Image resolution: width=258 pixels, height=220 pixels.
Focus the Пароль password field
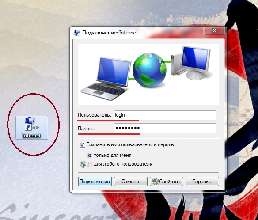(165, 128)
